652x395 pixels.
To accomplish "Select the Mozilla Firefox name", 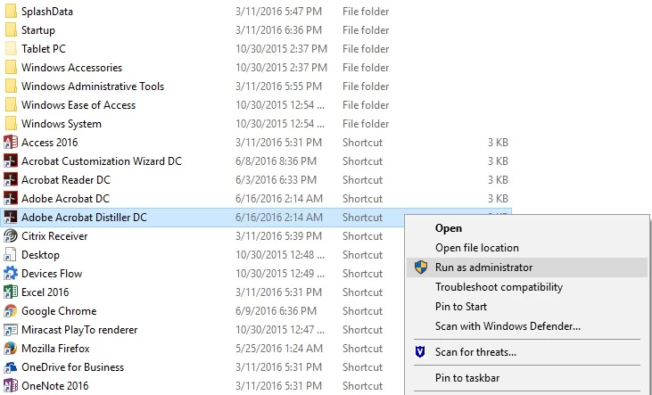I will click(55, 349).
